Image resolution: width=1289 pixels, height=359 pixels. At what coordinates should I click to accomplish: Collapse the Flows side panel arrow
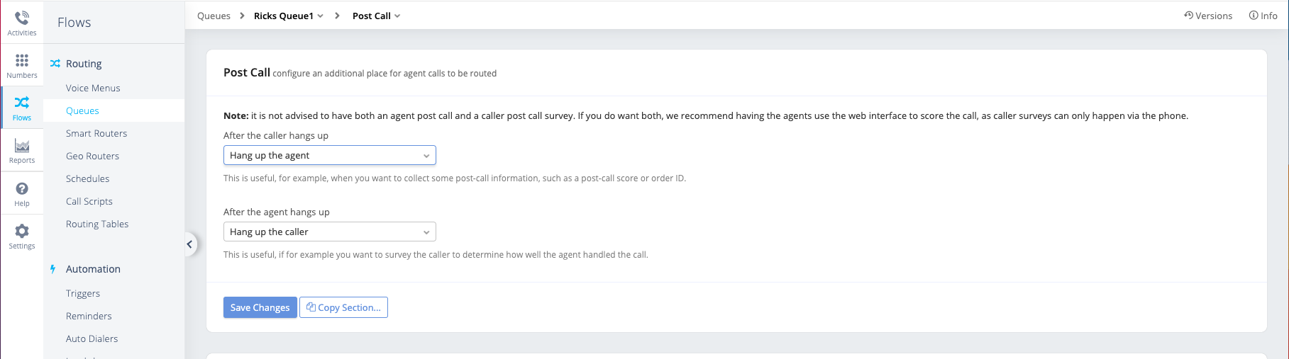pyautogui.click(x=189, y=244)
